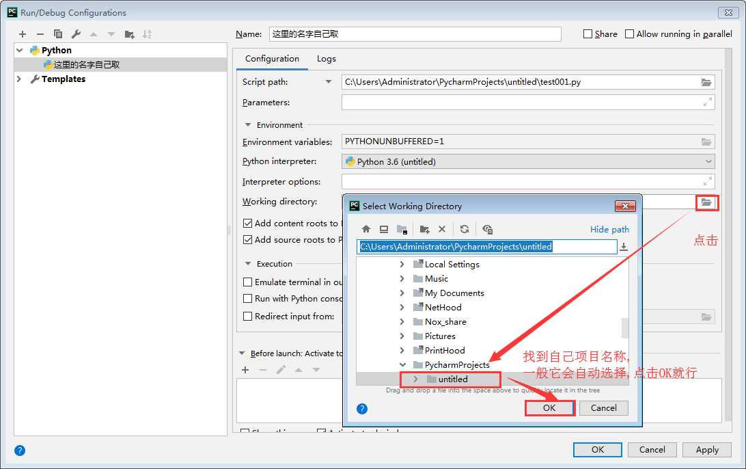This screenshot has height=469, width=746.
Task: Uncheck Add content roots checkbox
Action: [247, 224]
